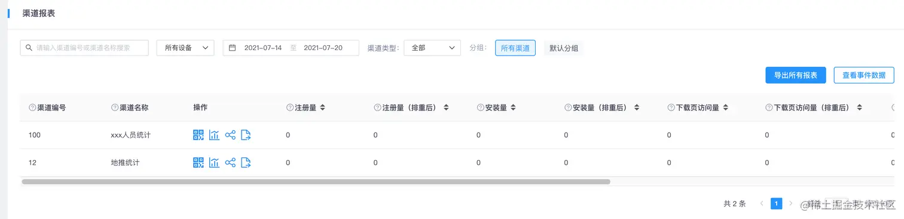Click help icon beside 安装量 header
Image resolution: width=904 pixels, height=219 pixels.
(x=481, y=108)
